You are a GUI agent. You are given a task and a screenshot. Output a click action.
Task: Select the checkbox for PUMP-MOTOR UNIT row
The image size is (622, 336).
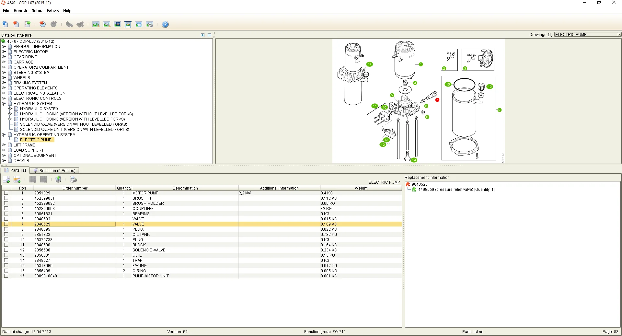click(x=6, y=276)
